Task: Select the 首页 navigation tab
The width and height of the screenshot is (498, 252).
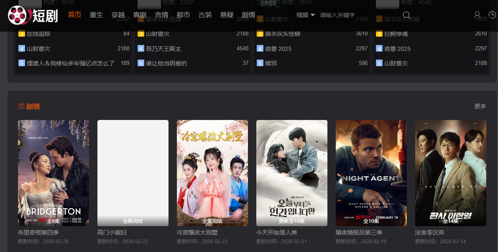Action: 74,15
